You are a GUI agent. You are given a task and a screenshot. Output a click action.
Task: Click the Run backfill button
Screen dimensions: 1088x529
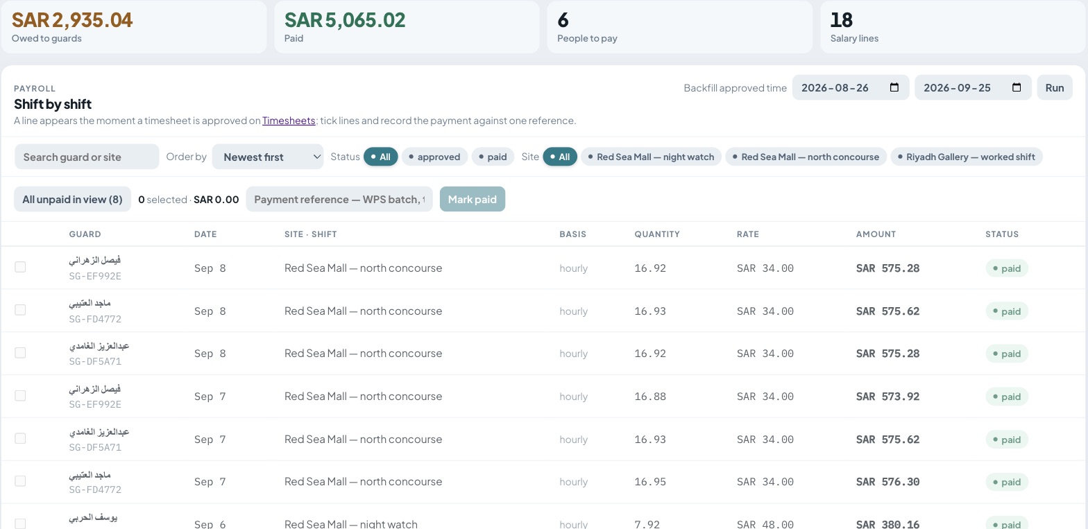(1055, 87)
